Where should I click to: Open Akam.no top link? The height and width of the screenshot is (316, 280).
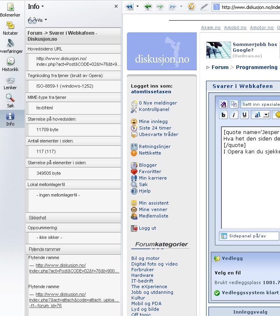(x=211, y=27)
